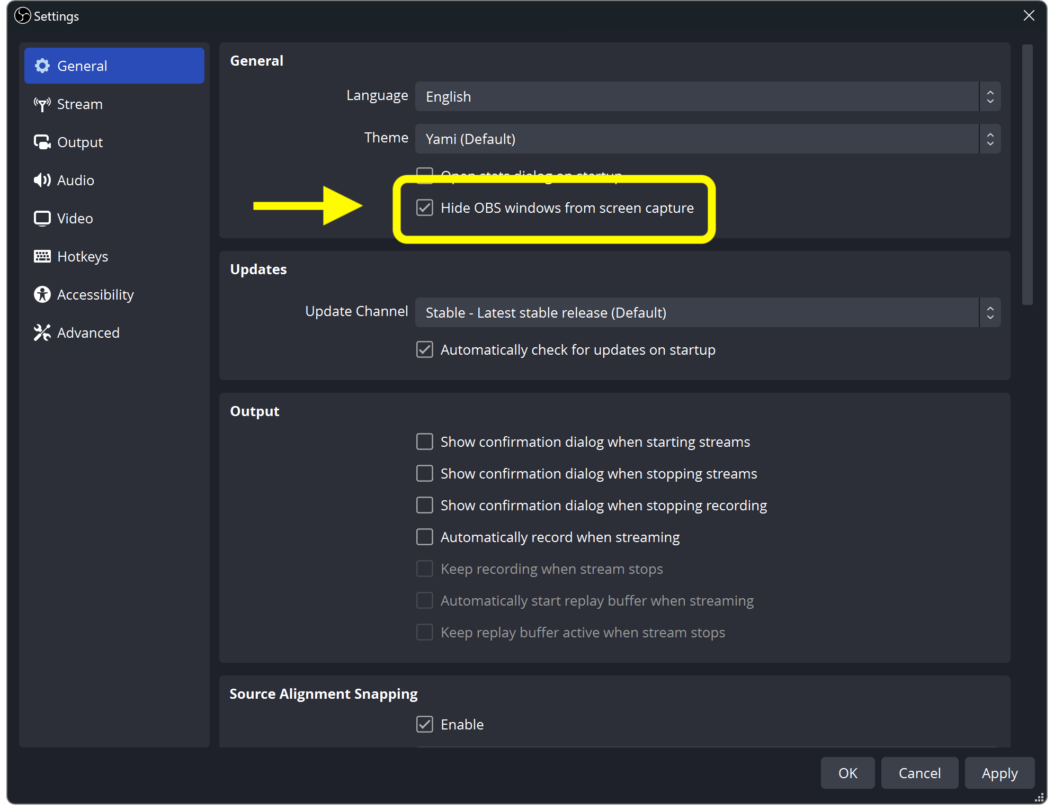This screenshot has width=1054, height=811.
Task: Click the Apply button
Action: [999, 773]
